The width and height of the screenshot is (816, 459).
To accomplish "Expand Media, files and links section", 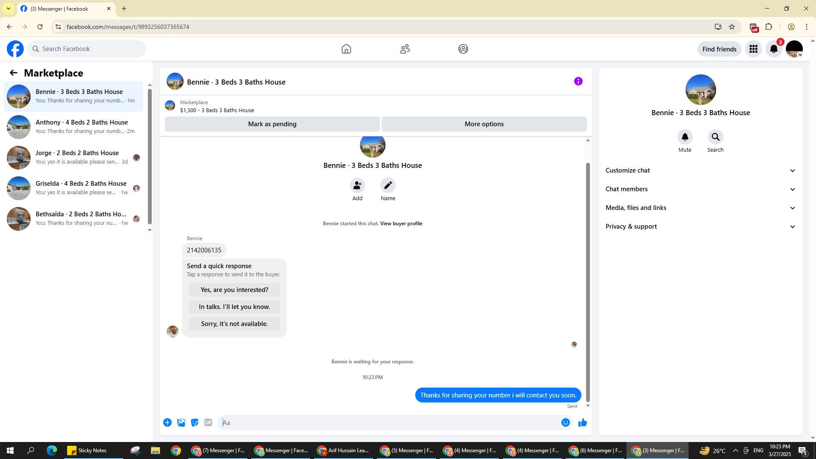I will click(700, 208).
